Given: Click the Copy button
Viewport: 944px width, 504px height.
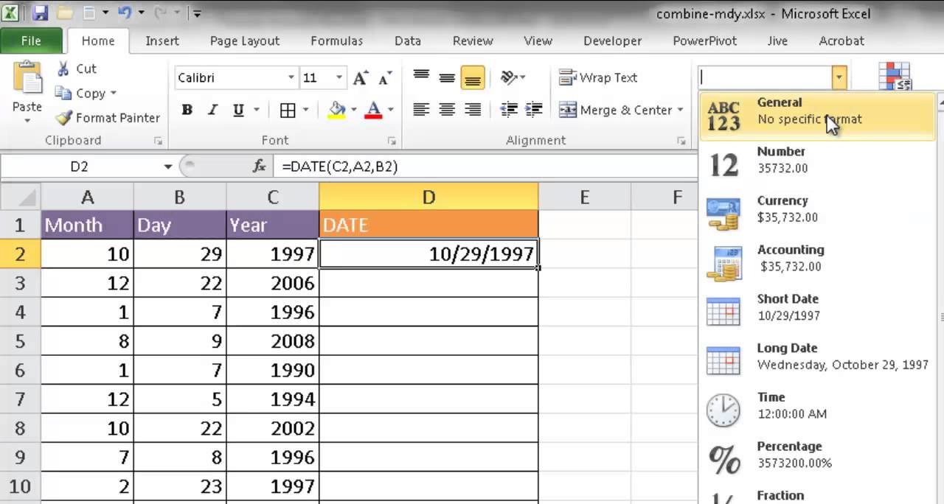Looking at the screenshot, I should click(x=81, y=94).
